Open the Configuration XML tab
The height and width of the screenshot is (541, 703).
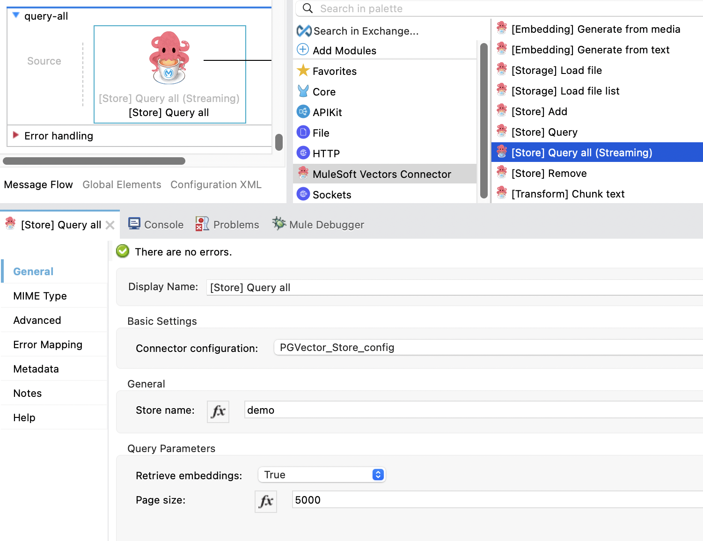coord(216,184)
